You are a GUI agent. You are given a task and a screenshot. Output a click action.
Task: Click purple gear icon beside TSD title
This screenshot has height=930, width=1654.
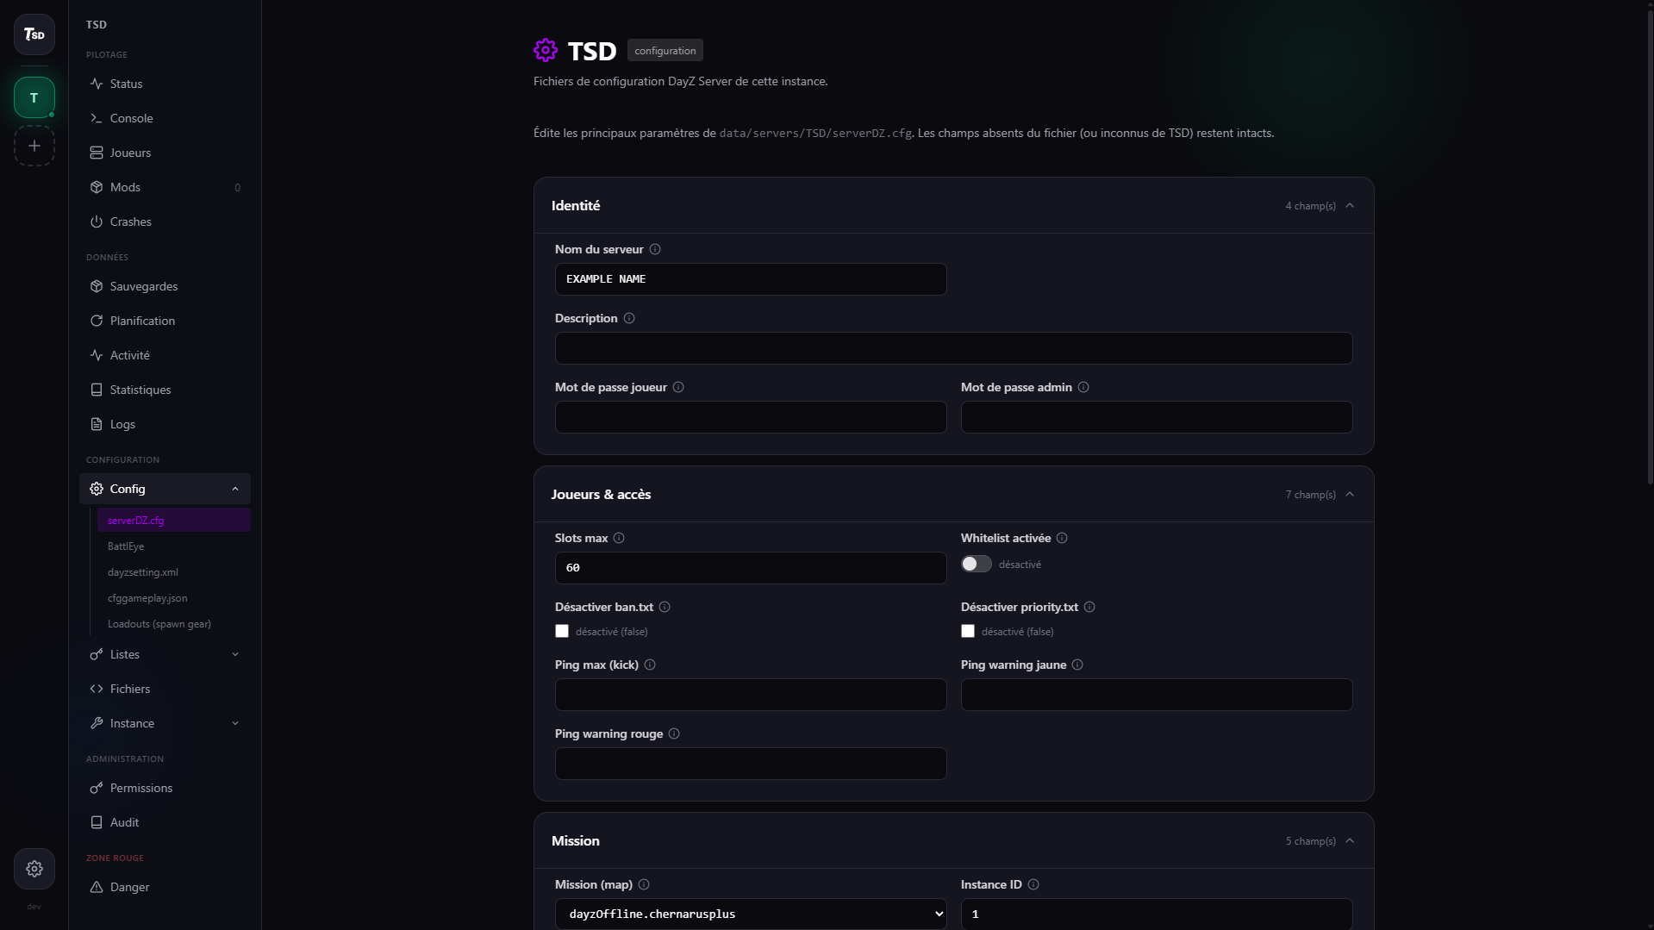546,50
